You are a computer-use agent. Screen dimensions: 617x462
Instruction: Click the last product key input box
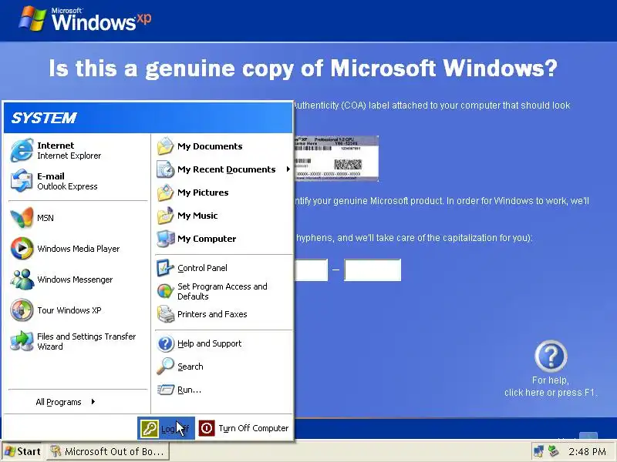click(x=373, y=270)
